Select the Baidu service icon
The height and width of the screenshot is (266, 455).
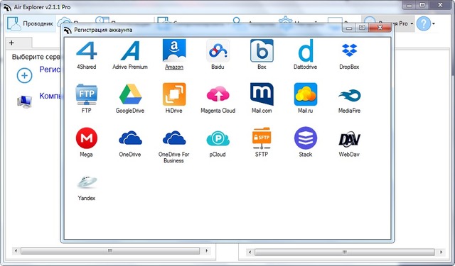(x=218, y=50)
